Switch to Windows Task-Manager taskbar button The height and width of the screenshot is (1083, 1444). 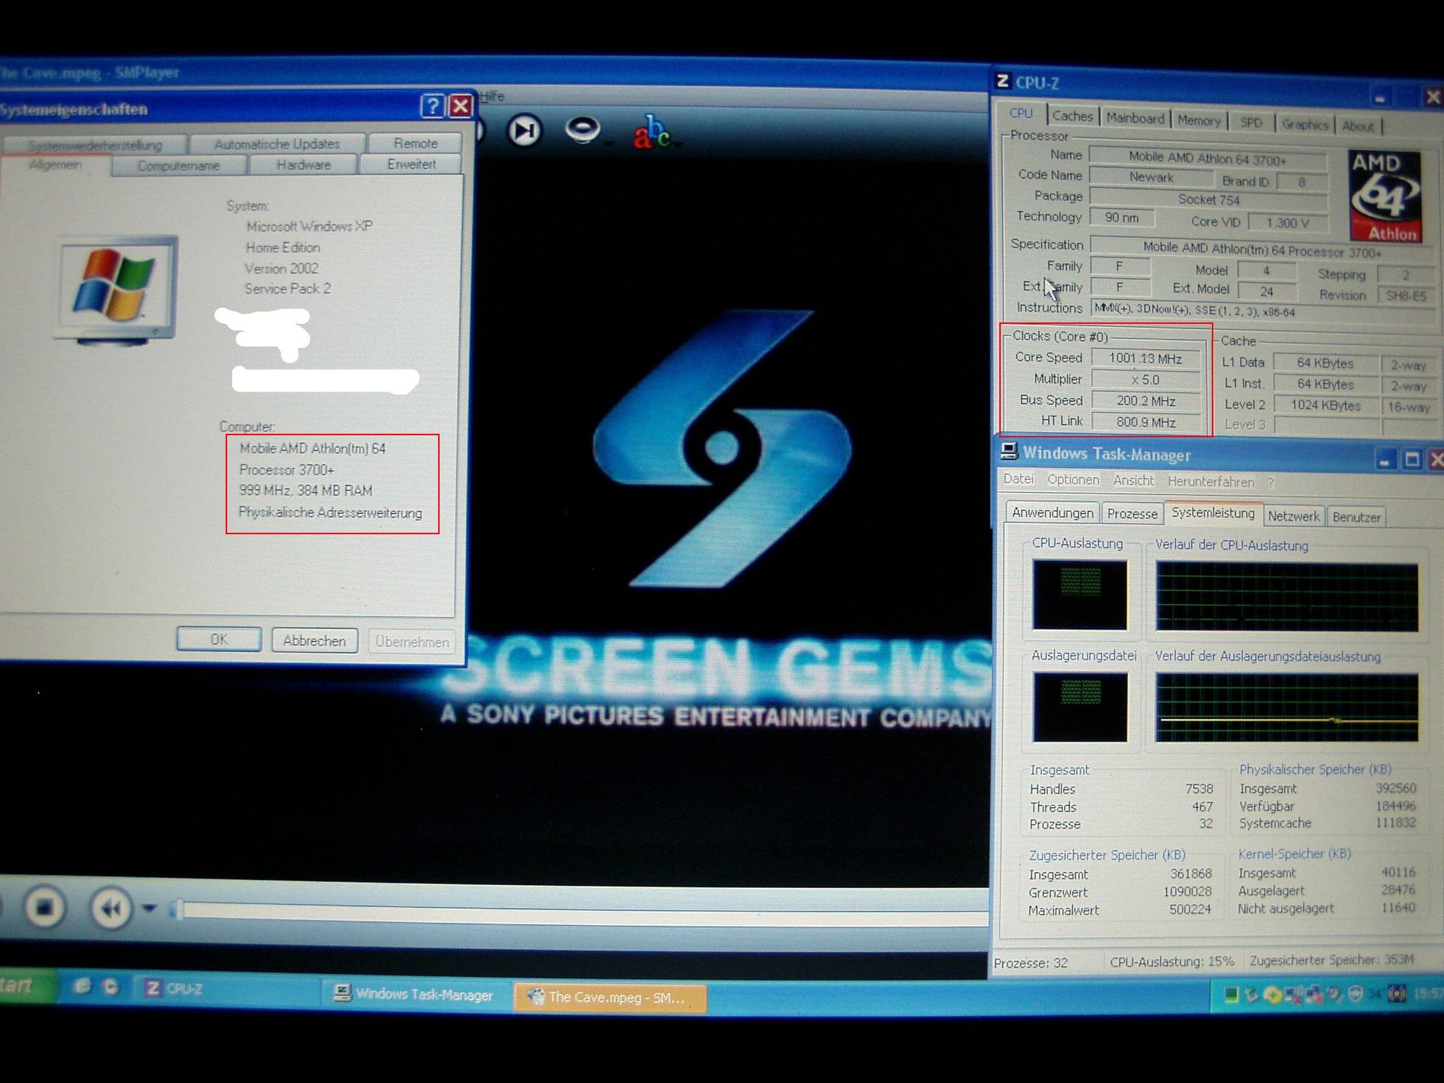click(x=416, y=993)
